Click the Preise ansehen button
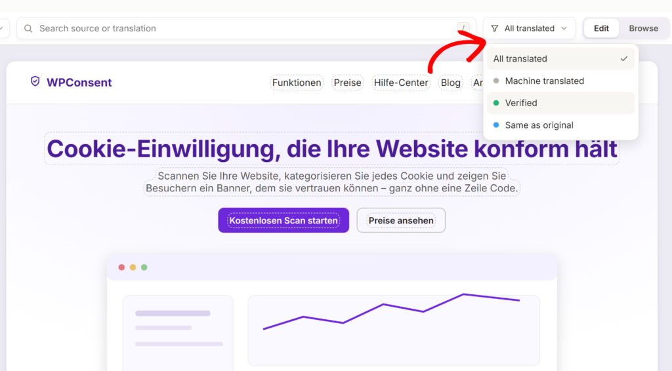The height and width of the screenshot is (371, 672). tap(401, 220)
